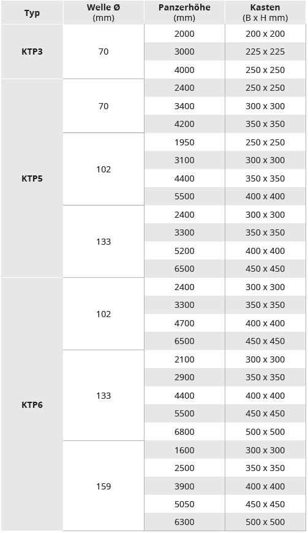Click the 200 x 200 Kasten cell
The height and width of the screenshot is (533, 308).
click(x=265, y=34)
